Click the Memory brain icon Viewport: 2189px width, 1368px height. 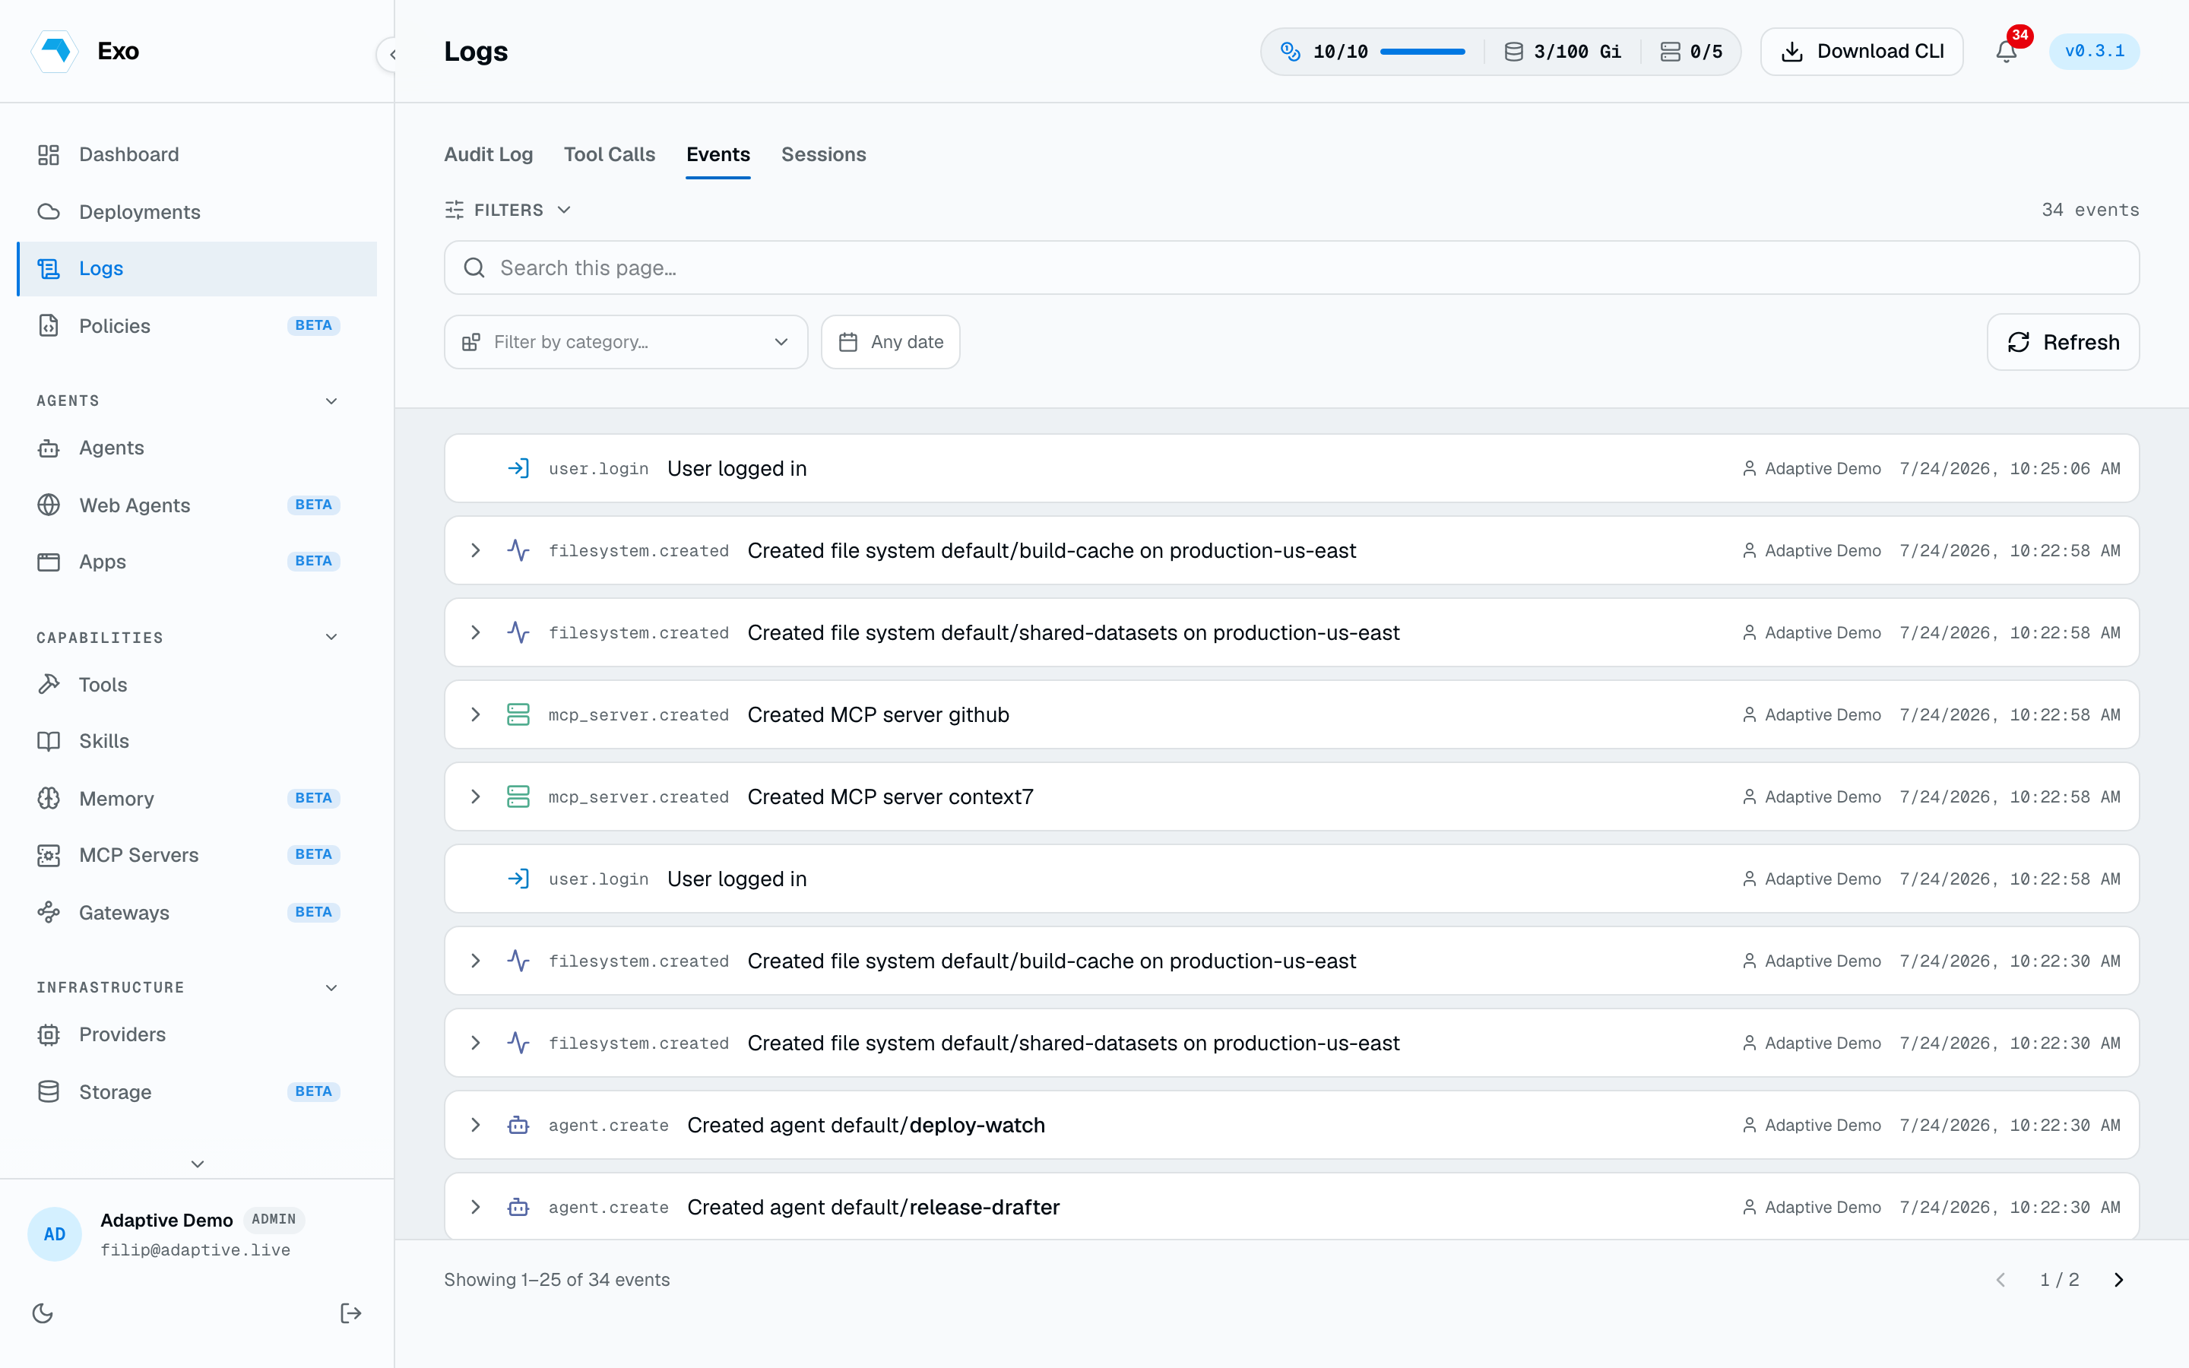pyautogui.click(x=49, y=798)
